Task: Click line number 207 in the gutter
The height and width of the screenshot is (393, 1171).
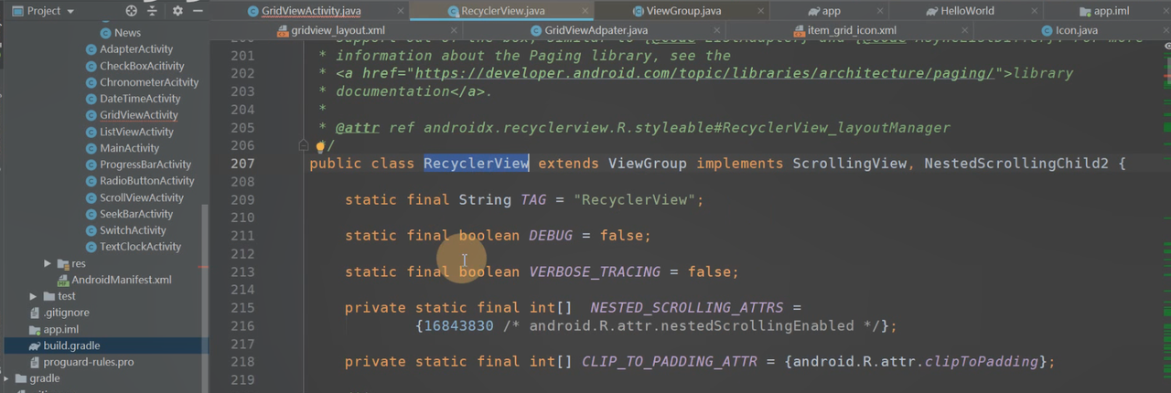Action: pos(243,164)
